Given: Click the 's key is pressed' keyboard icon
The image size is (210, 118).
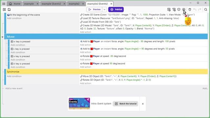Looking at the screenshot, I should 12,49.
